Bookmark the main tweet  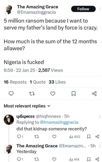pyautogui.click(x=73, y=94)
